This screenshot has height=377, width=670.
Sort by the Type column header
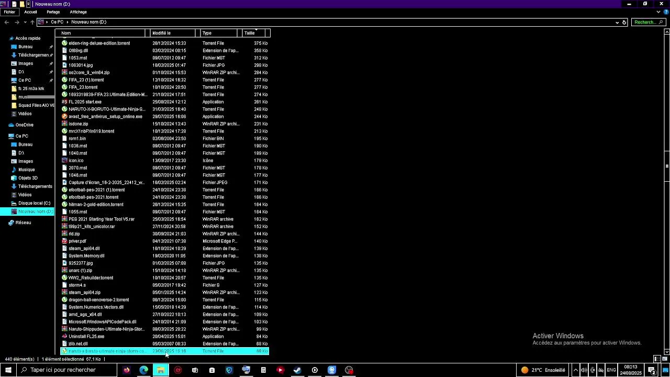pos(219,33)
